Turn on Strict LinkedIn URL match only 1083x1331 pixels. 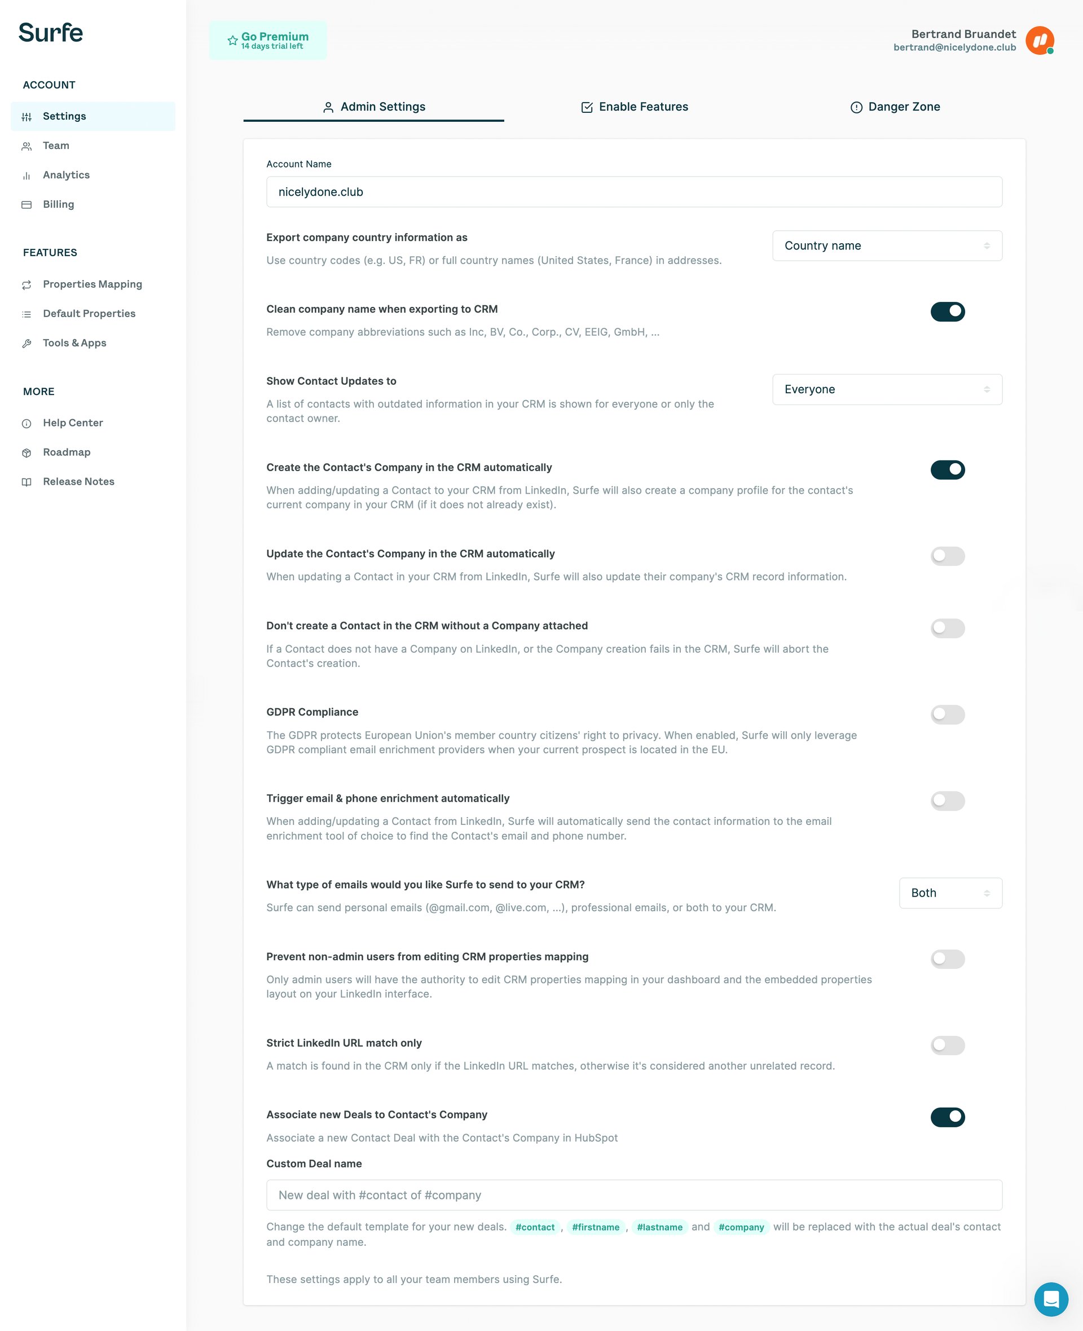click(947, 1045)
